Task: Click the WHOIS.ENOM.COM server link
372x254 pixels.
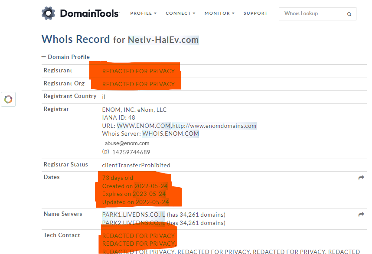Action: 170,134
